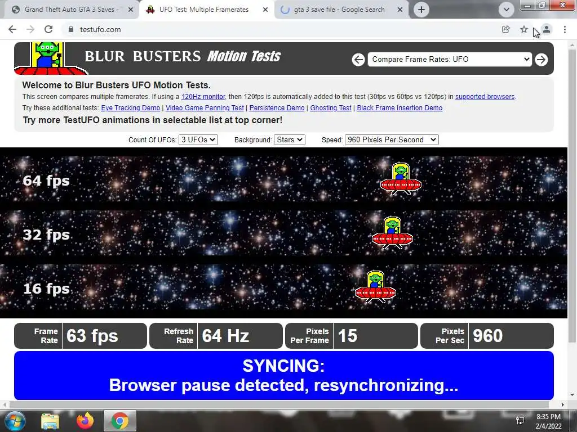Open the Compare Frame Rates: UFO dropdown
This screenshot has width=577, height=432.
[450, 60]
